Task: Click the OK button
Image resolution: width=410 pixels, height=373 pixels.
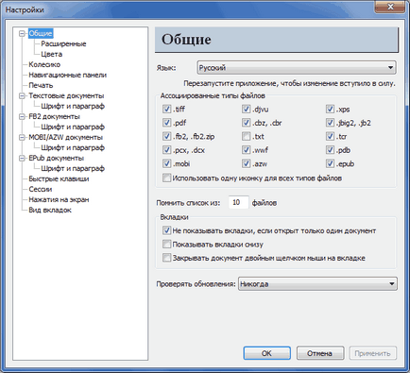Action: pos(266,353)
